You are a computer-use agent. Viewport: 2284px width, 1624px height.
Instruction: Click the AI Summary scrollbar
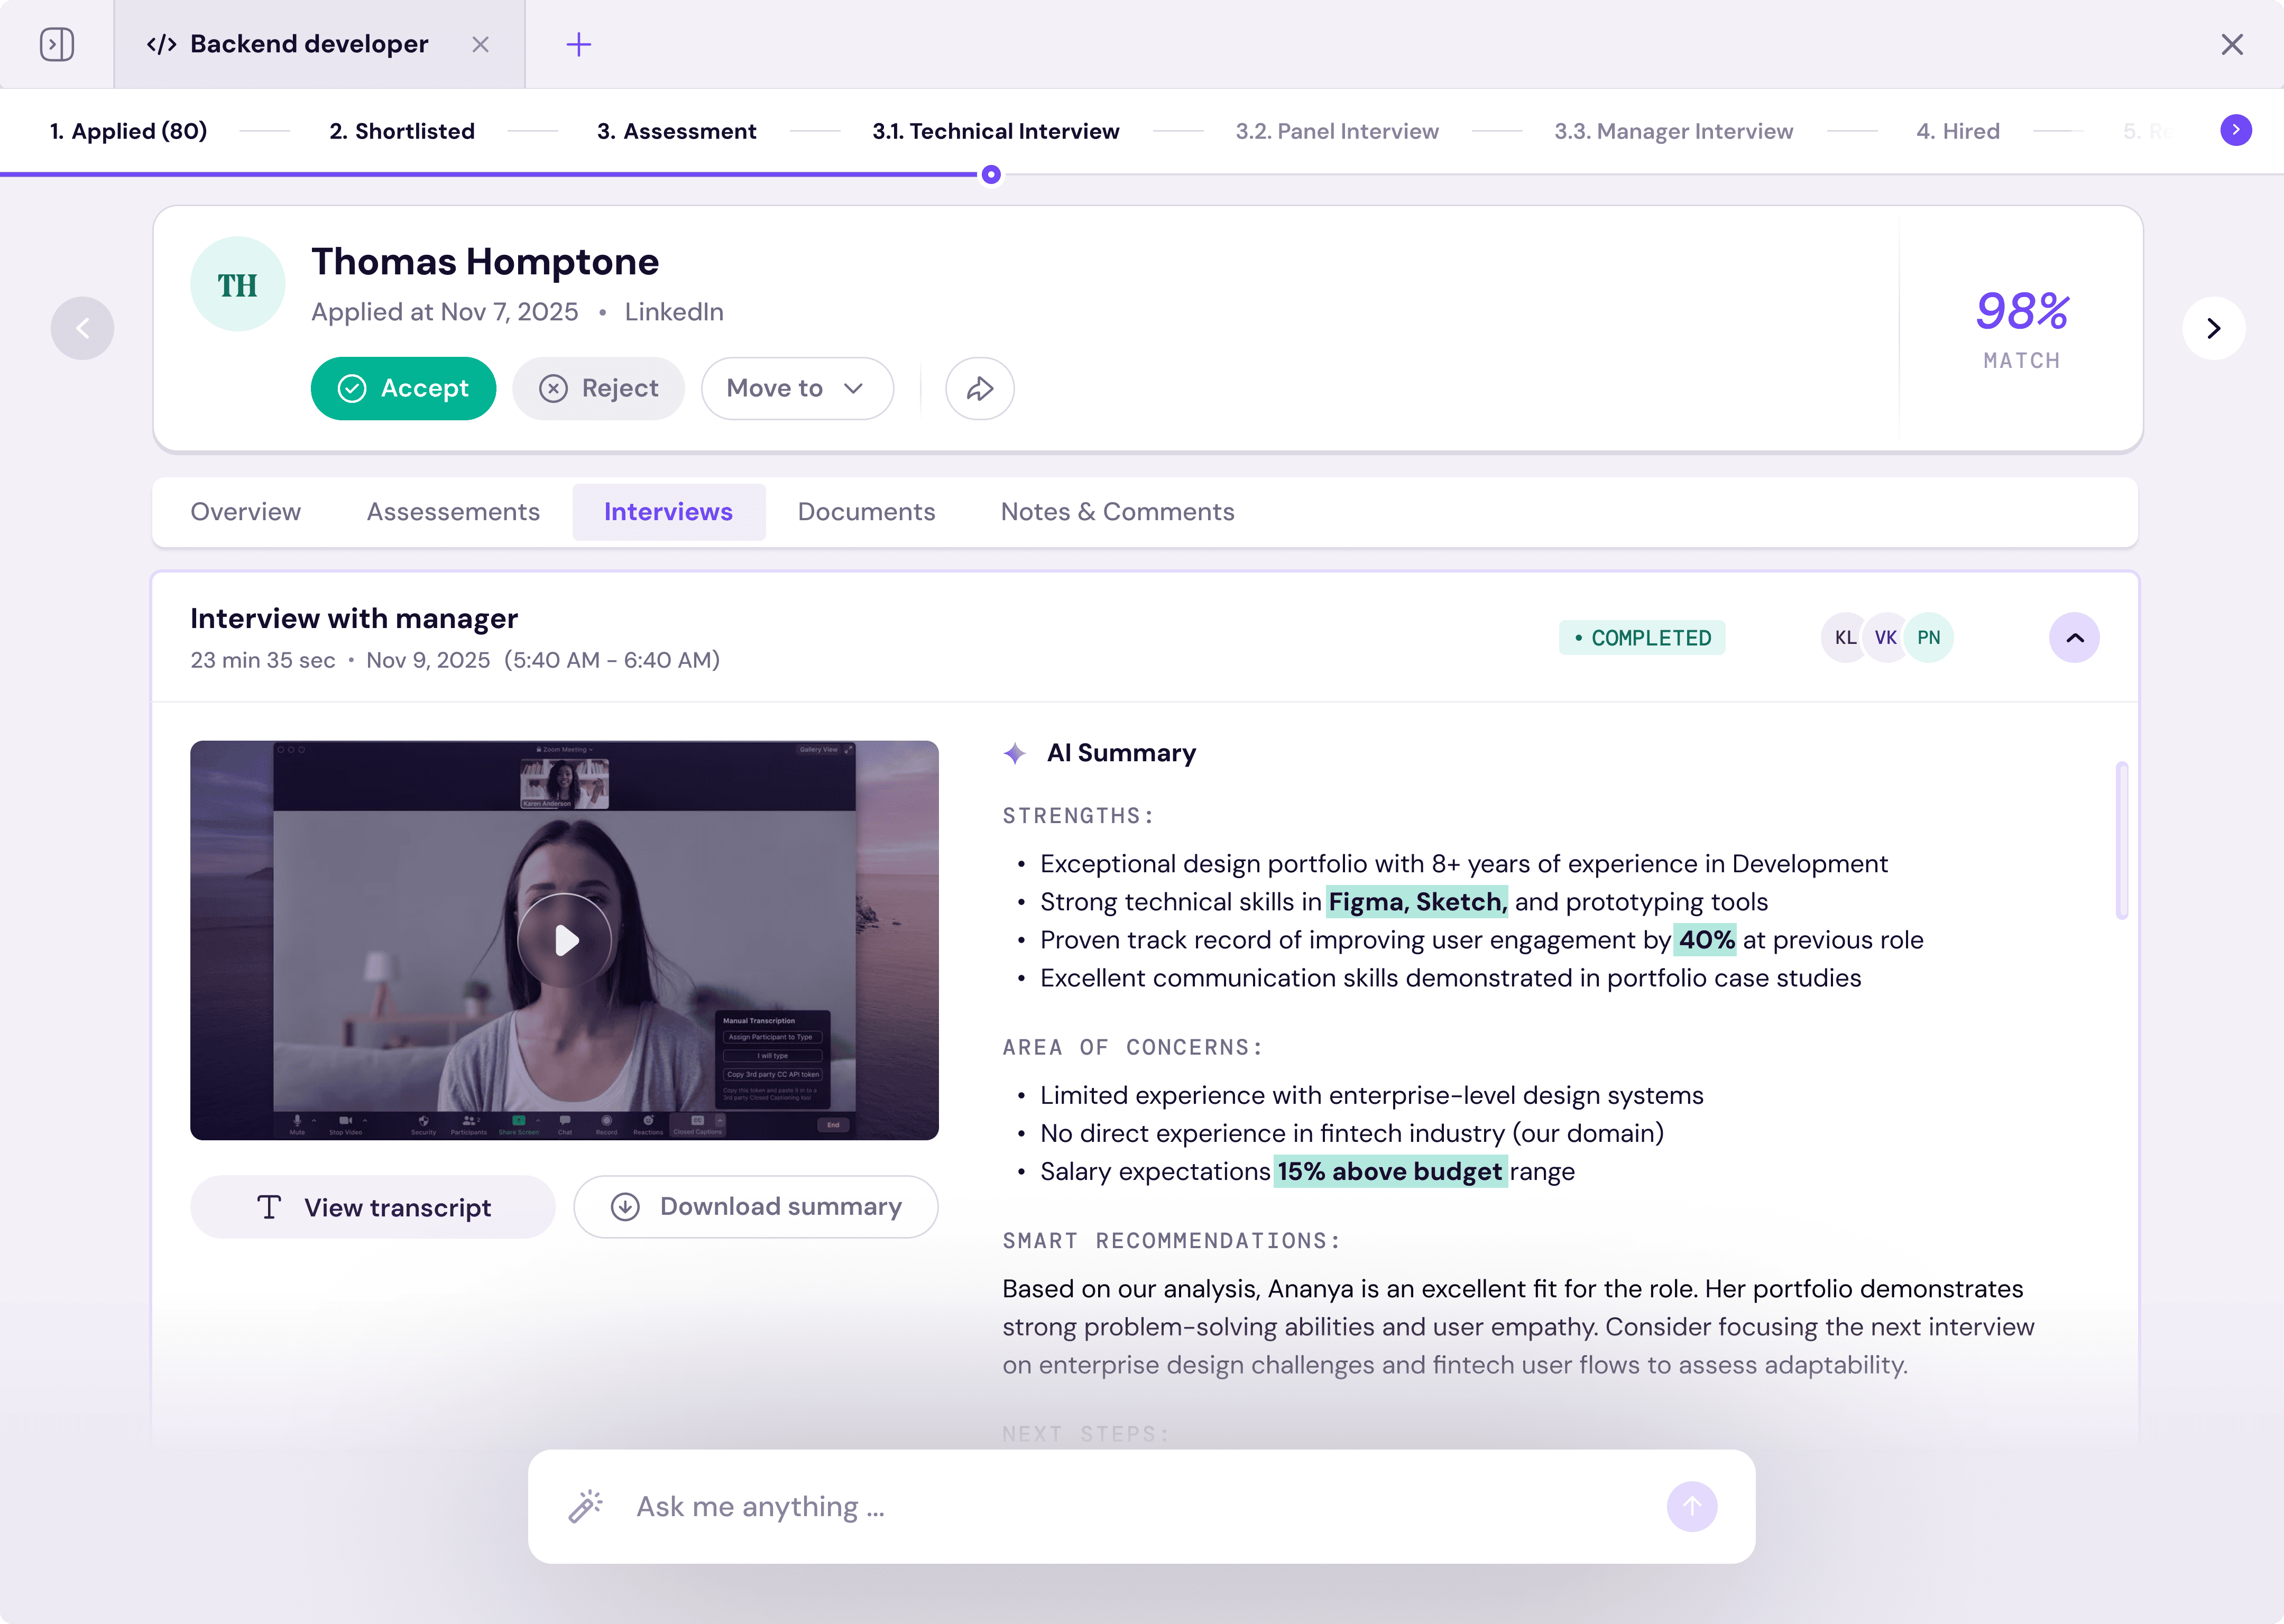pos(2121,840)
